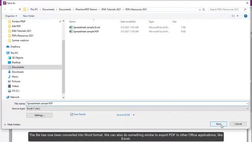
Task: Click Excel icon of Spreadsheet sample PDF
Action: 71,32
